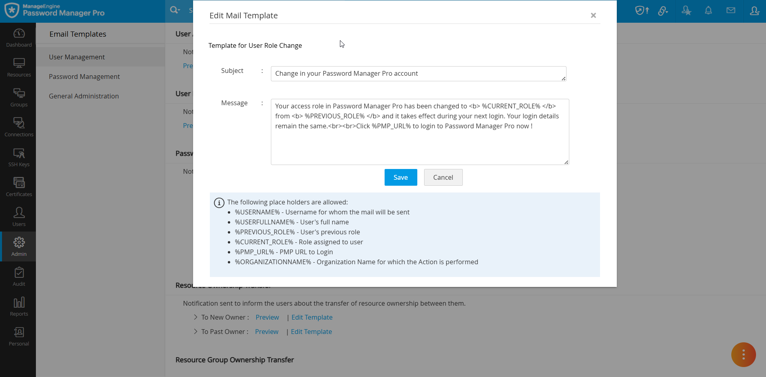The image size is (766, 377).
Task: Open the header search dropdown
Action: [175, 10]
